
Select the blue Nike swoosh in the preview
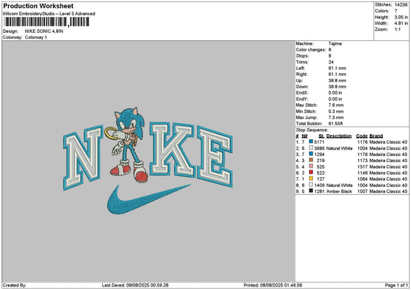pos(149,199)
